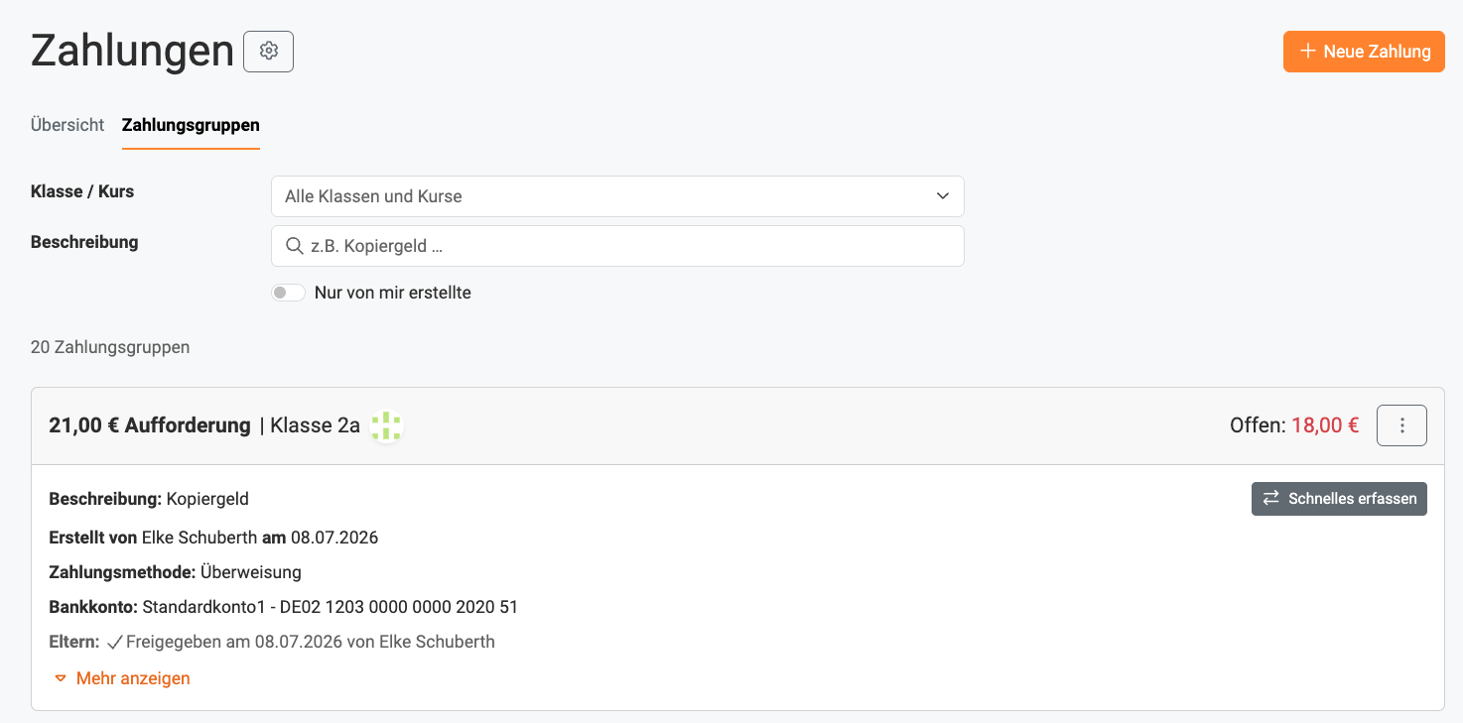Click the Nur von mir erstellte label
The height and width of the screenshot is (723, 1463).
click(393, 293)
